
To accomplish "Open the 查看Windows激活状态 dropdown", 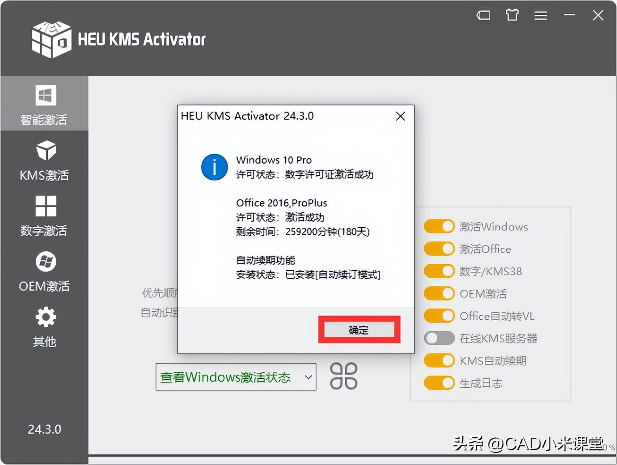I will (236, 377).
